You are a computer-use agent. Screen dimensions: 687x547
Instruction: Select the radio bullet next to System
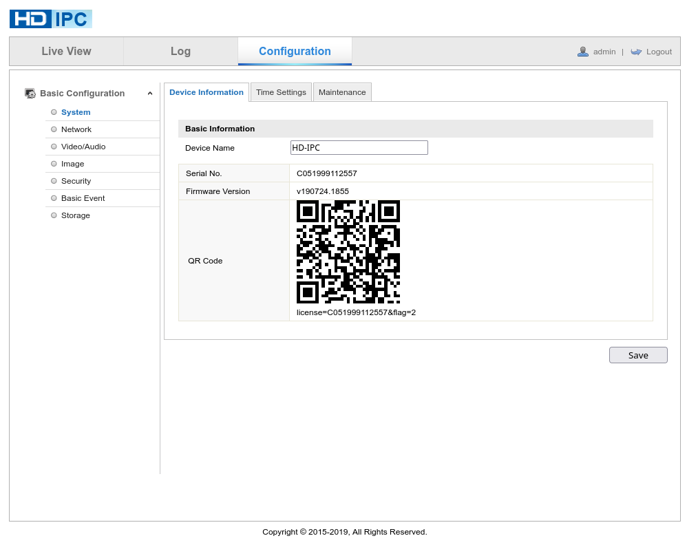54,111
